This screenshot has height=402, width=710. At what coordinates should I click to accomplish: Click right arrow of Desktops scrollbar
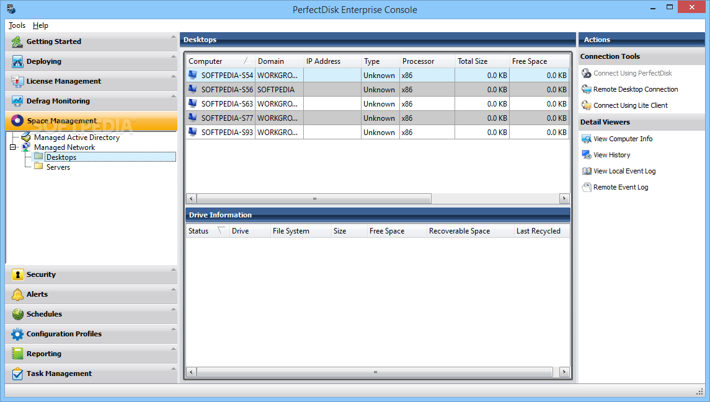[x=564, y=198]
